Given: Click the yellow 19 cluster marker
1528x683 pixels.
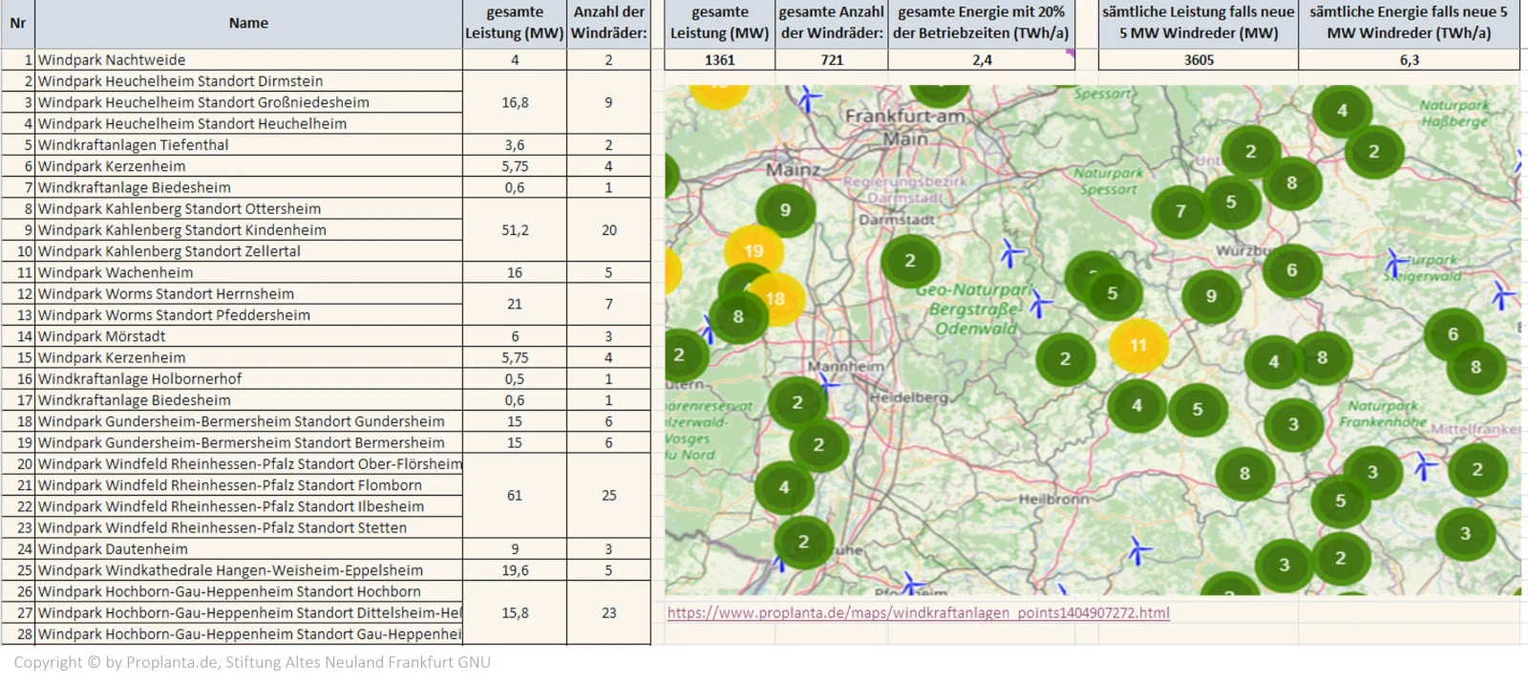Looking at the screenshot, I should [x=753, y=251].
